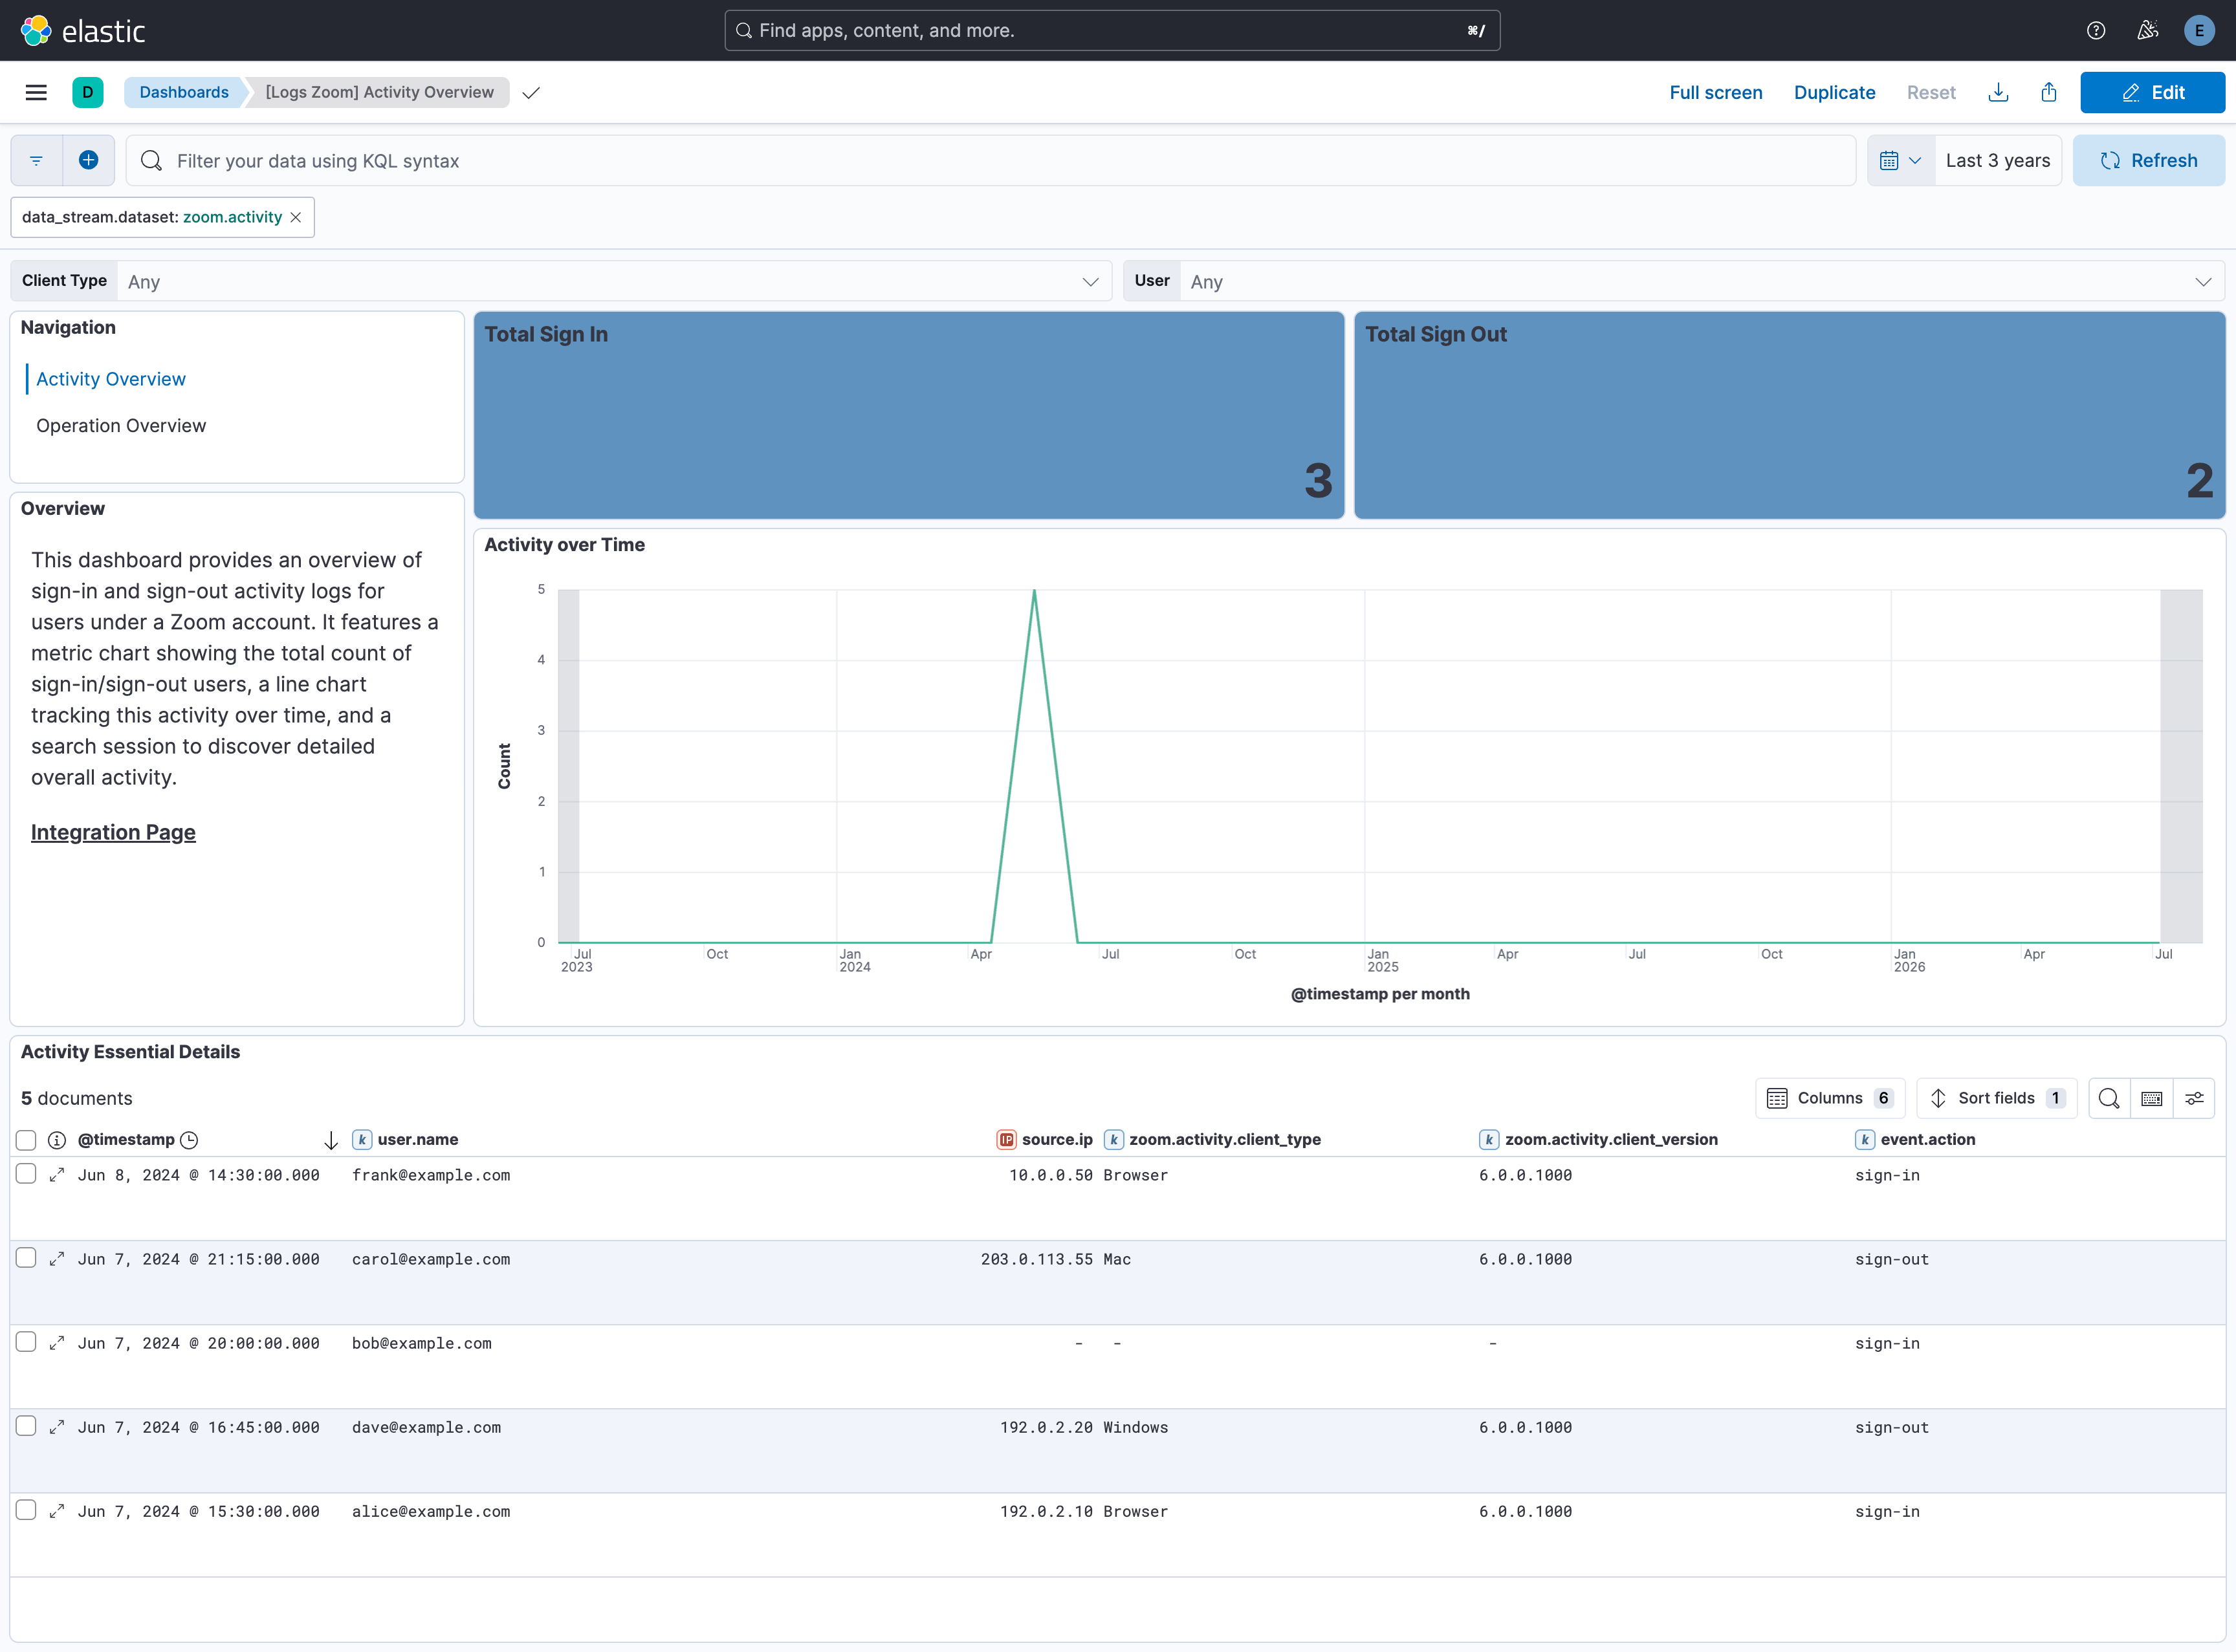
Task: Open the Sort fields menu
Action: pyautogui.click(x=1997, y=1098)
